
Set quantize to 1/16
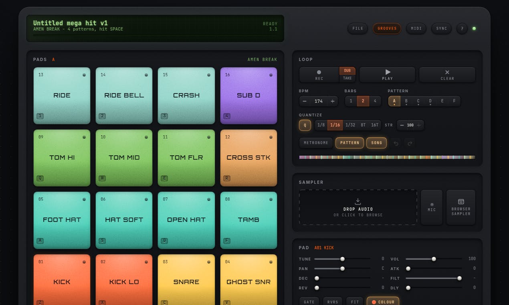pos(335,125)
